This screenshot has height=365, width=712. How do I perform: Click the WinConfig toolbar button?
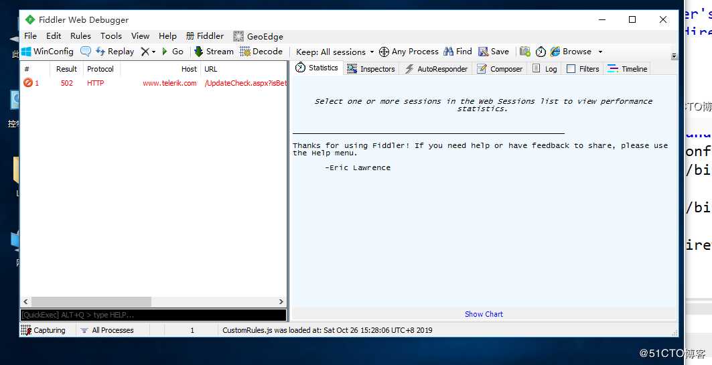coord(48,52)
